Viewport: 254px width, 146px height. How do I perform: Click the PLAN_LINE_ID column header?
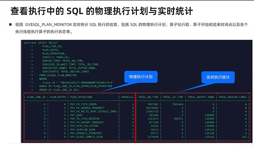click(36, 97)
